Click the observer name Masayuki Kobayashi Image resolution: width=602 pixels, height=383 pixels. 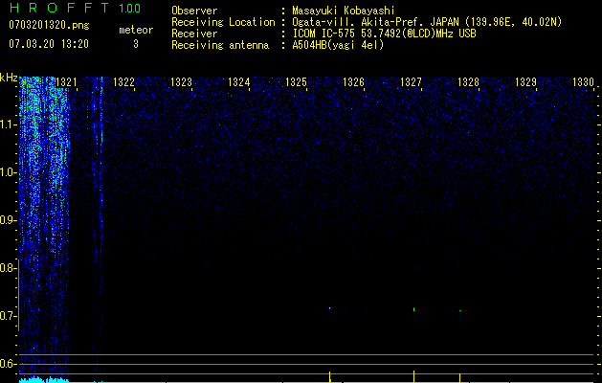(344, 11)
